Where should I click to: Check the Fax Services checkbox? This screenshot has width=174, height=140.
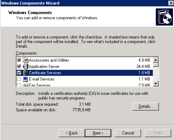pyautogui.click(x=19, y=85)
